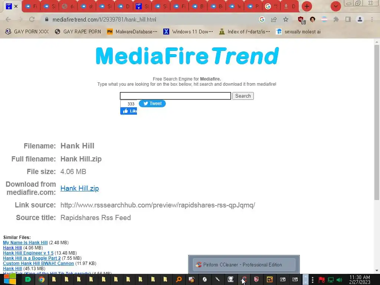Open the Windows Start button
This screenshot has height=285, width=380.
click(10, 279)
